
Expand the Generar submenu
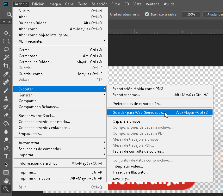[x=60, y=95]
